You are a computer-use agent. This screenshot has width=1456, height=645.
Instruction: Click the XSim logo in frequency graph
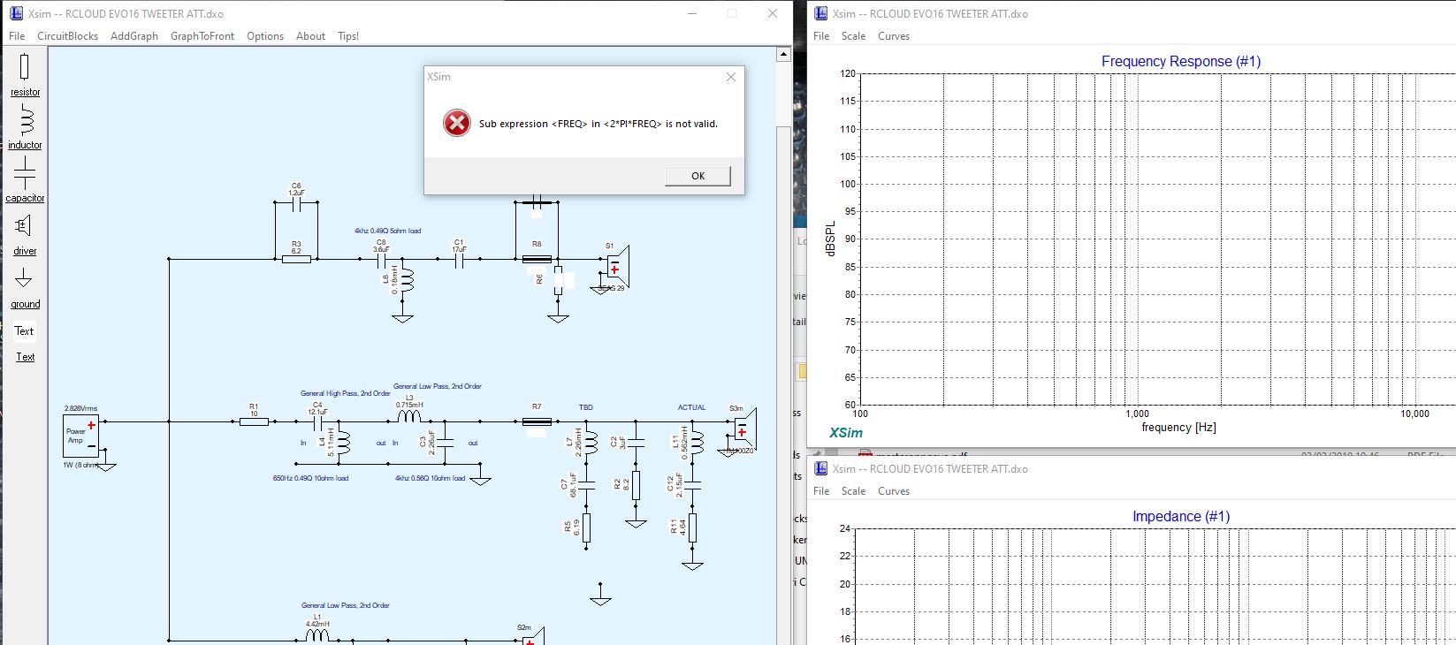846,433
